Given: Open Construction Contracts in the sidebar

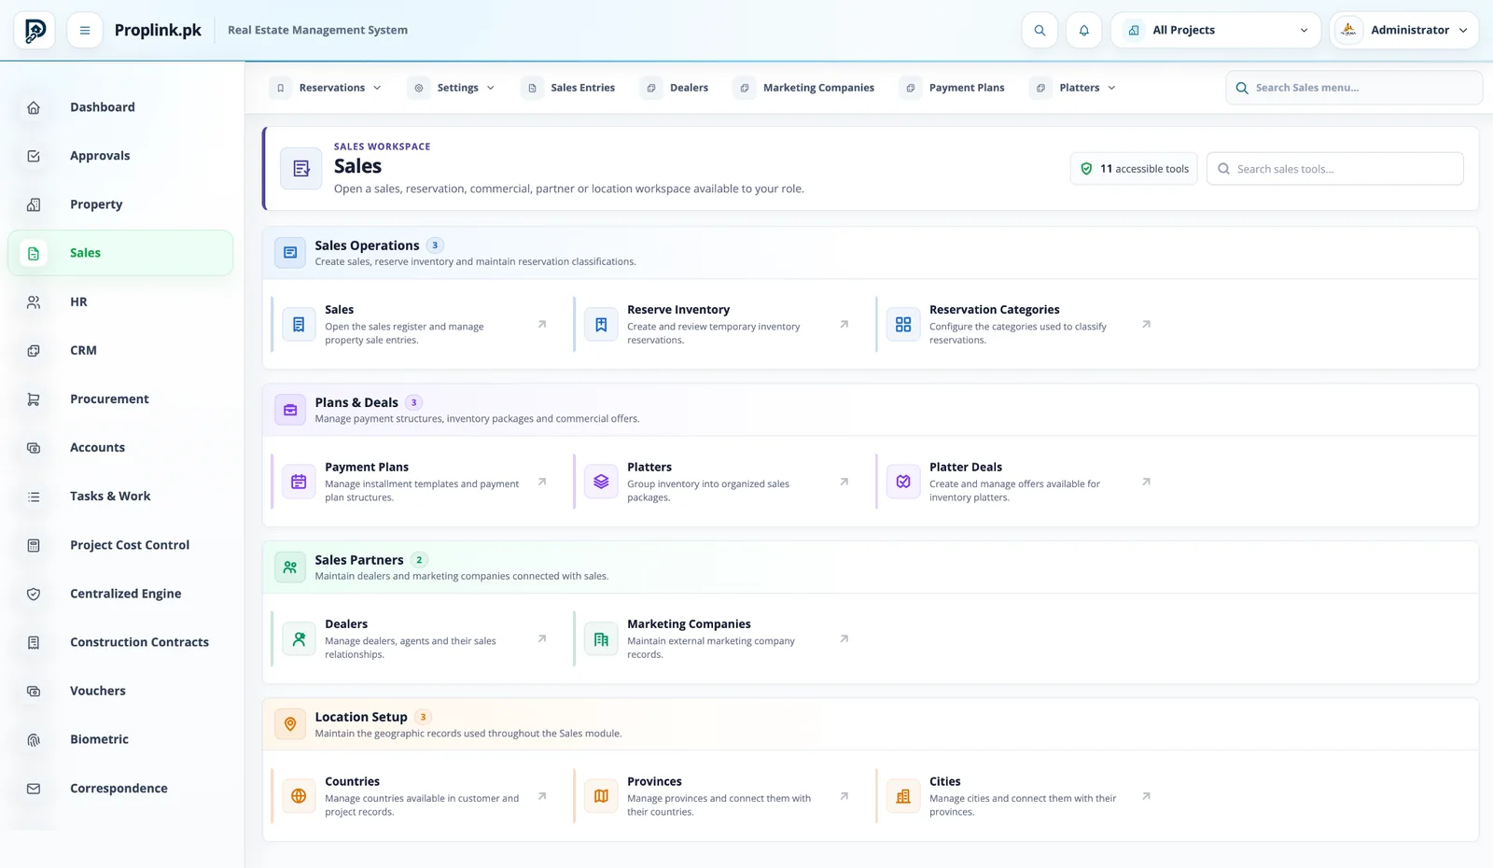Looking at the screenshot, I should click(120, 642).
